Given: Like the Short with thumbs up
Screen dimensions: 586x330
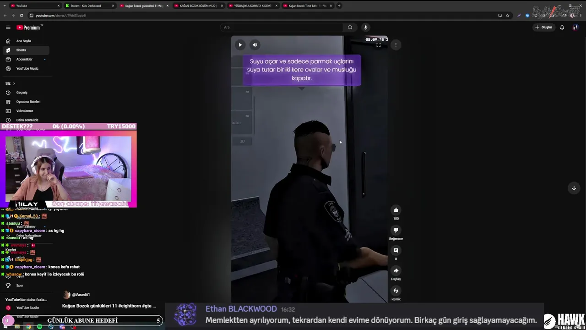Looking at the screenshot, I should click(396, 210).
